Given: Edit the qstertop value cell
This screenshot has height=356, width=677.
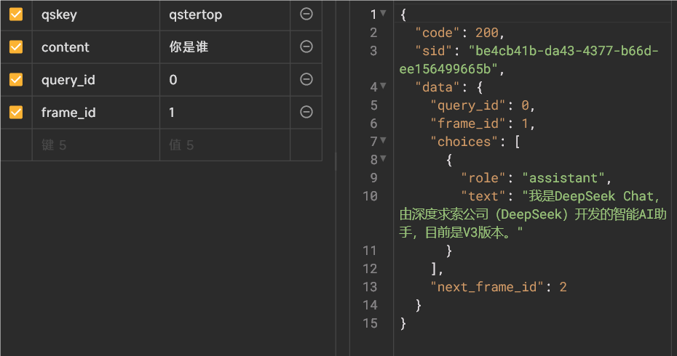Looking at the screenshot, I should tap(225, 15).
